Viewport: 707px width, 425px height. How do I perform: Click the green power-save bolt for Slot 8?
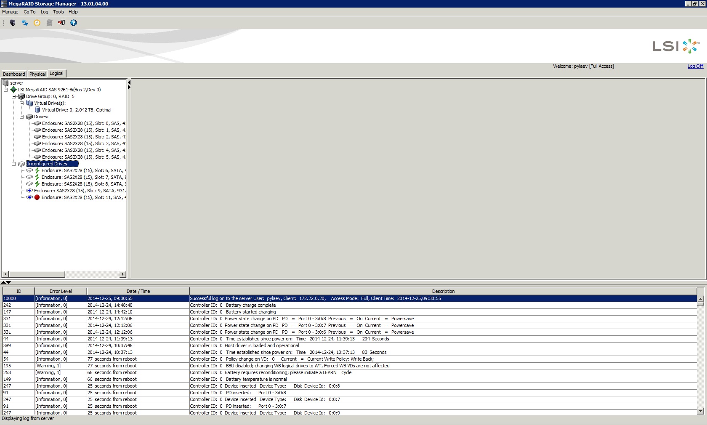(37, 184)
